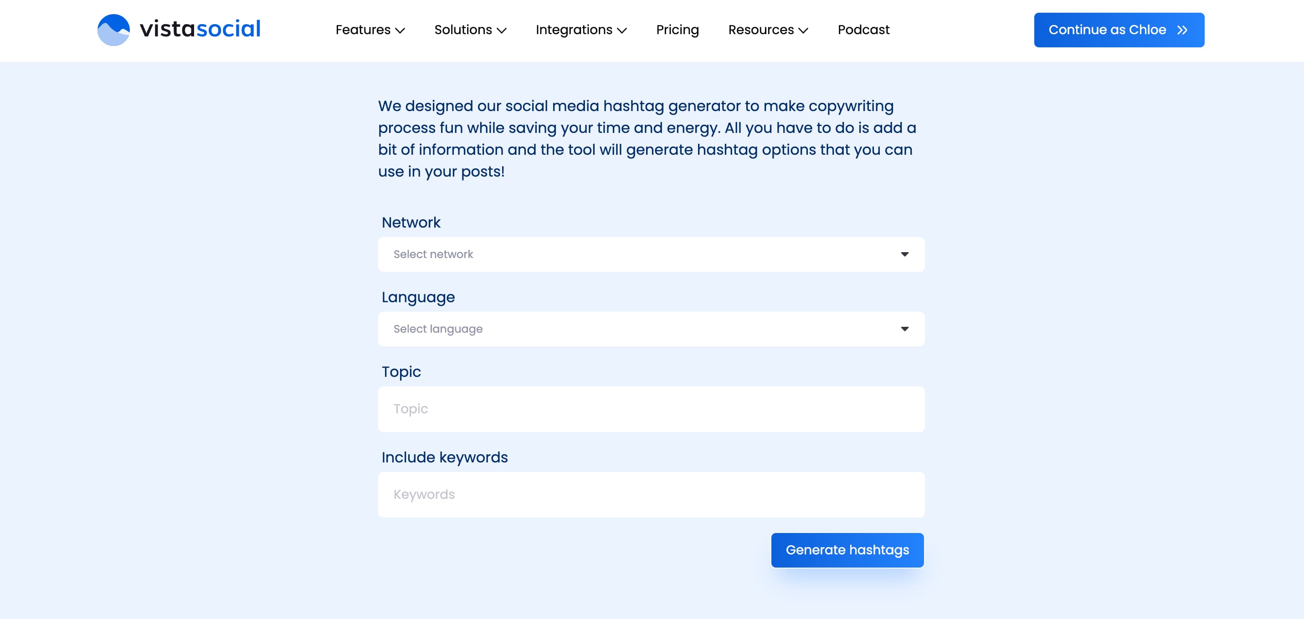This screenshot has height=619, width=1304.
Task: Open the Select network dropdown arrow
Action: (904, 254)
